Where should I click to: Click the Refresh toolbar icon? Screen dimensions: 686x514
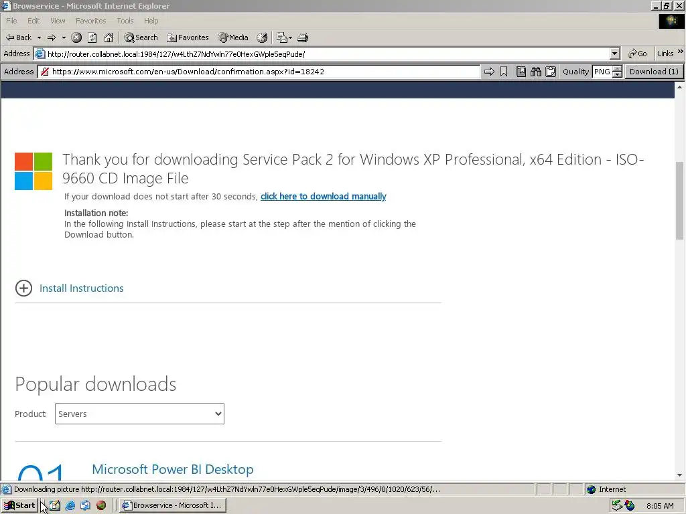[92, 37]
